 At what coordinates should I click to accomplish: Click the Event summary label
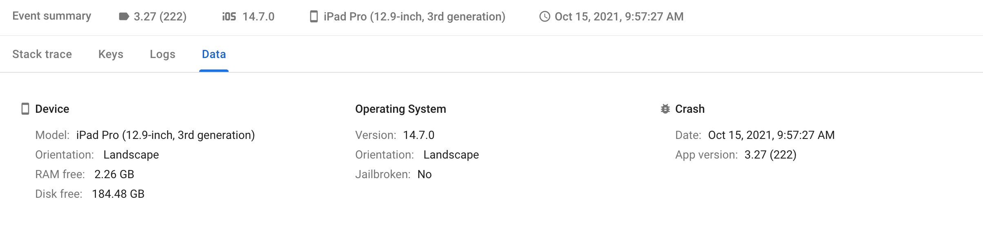tap(52, 16)
